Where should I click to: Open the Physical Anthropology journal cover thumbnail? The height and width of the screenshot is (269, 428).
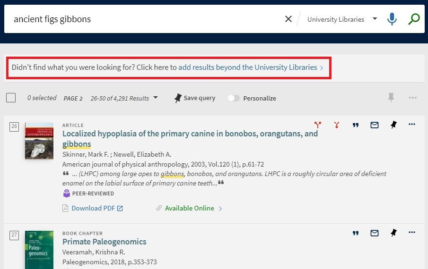coord(39,141)
